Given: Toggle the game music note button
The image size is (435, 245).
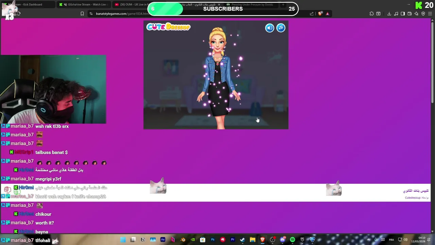Looking at the screenshot, I should (x=281, y=28).
